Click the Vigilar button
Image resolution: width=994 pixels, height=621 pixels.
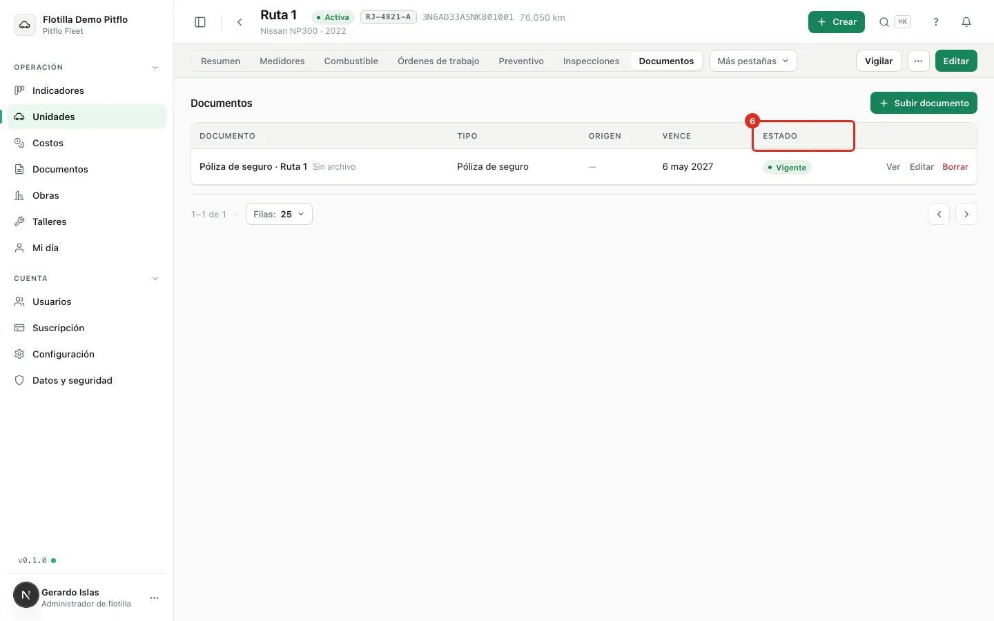[x=879, y=61]
